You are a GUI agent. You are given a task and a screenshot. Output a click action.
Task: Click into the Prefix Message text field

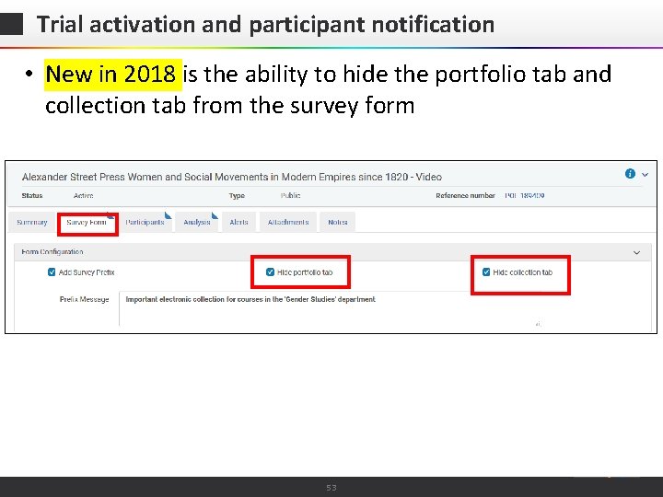[x=331, y=308]
